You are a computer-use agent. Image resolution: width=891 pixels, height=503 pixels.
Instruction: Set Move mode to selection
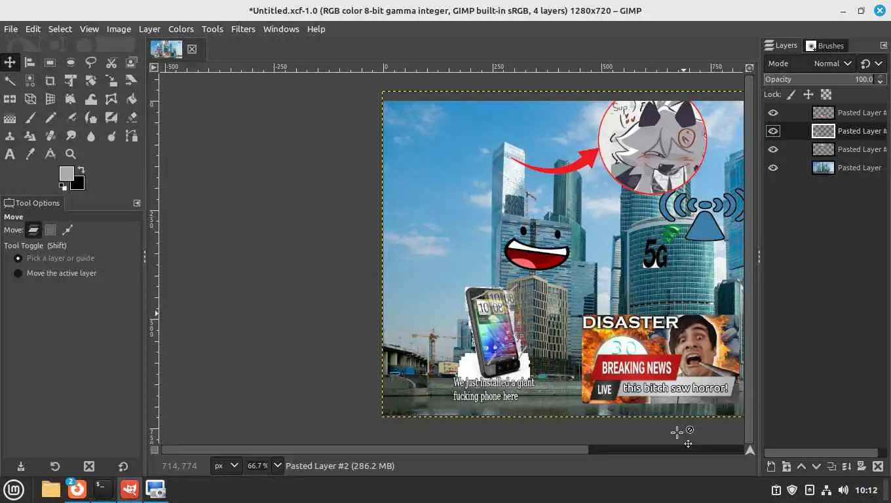[50, 230]
